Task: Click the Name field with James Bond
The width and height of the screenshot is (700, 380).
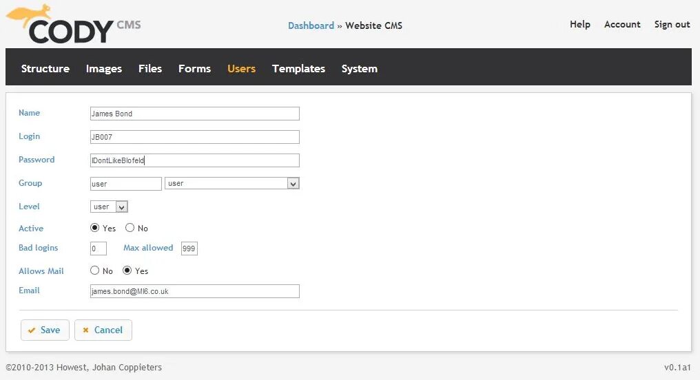Action: pos(195,114)
